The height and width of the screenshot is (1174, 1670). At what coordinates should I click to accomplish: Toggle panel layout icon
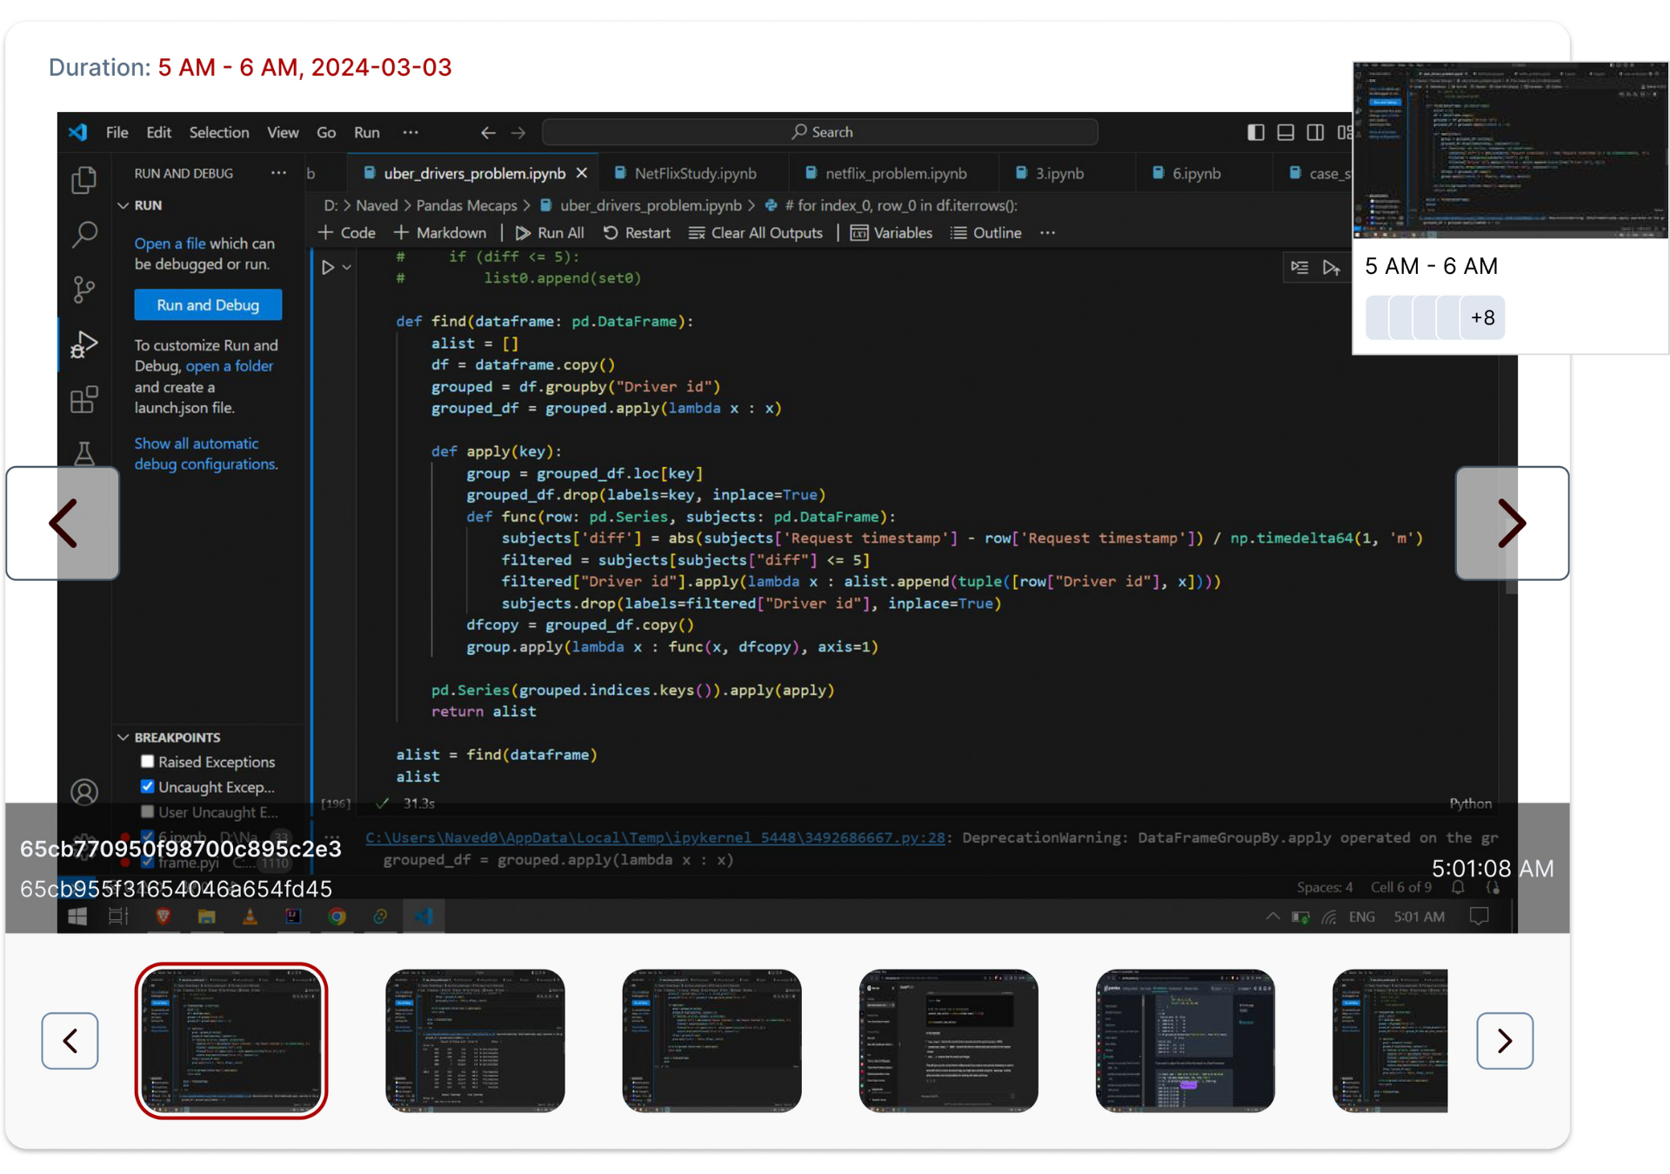coord(1286,132)
